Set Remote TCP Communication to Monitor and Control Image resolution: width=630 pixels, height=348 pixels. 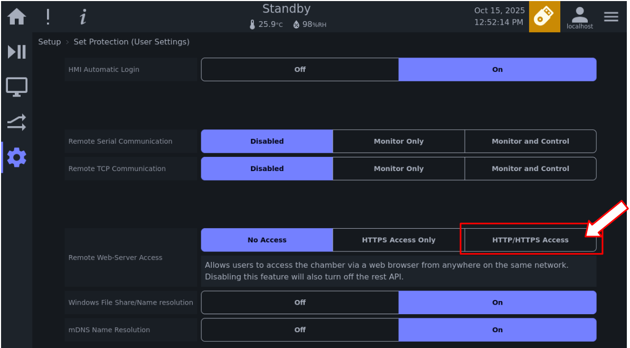(x=530, y=168)
